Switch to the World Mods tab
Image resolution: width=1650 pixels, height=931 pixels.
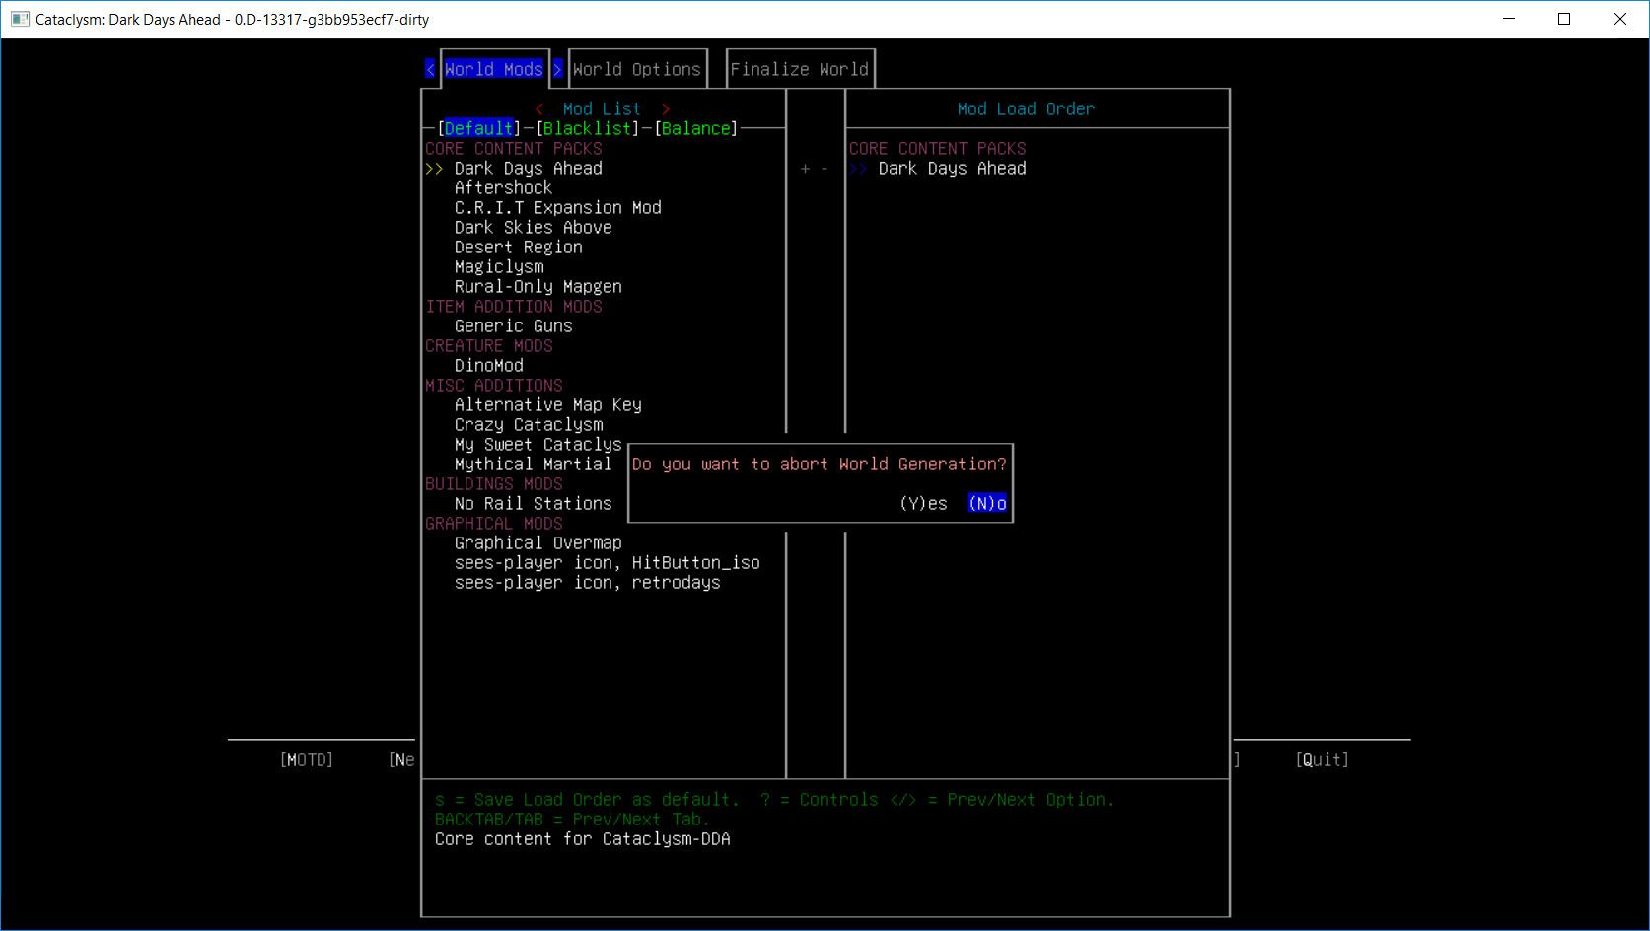click(493, 69)
